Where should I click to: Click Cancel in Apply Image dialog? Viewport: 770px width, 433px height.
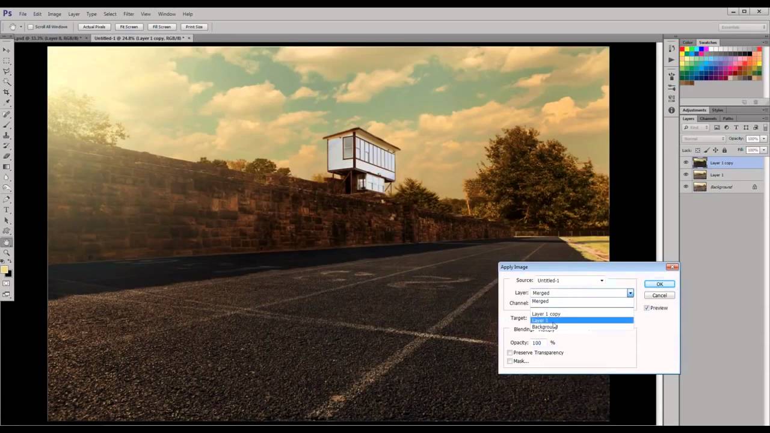point(659,295)
